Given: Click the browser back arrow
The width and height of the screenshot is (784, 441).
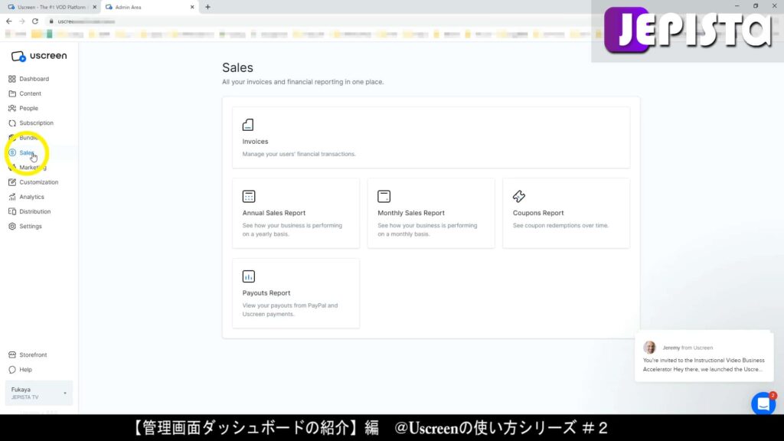Looking at the screenshot, I should [x=9, y=21].
